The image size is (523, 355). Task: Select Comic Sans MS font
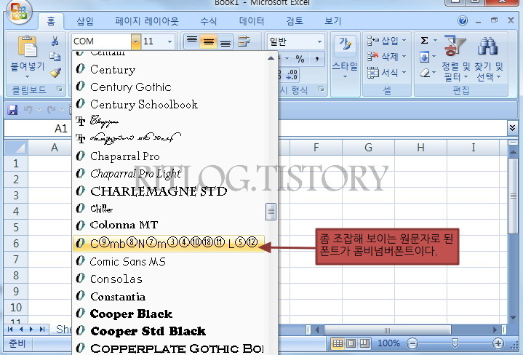169,261
